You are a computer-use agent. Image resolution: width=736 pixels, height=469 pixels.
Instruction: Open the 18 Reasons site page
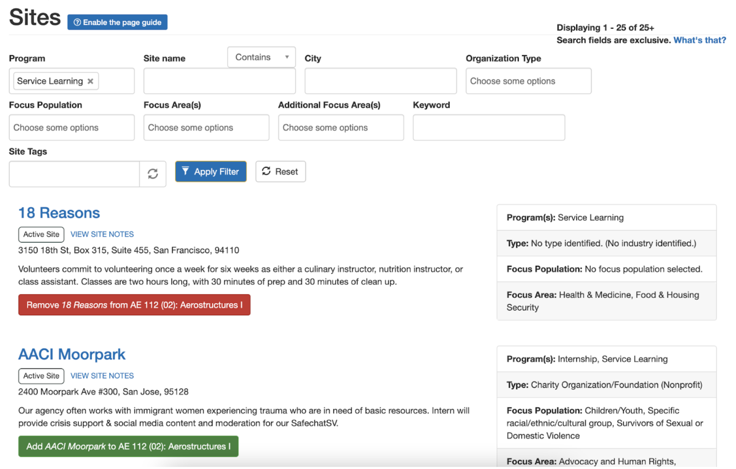point(59,213)
